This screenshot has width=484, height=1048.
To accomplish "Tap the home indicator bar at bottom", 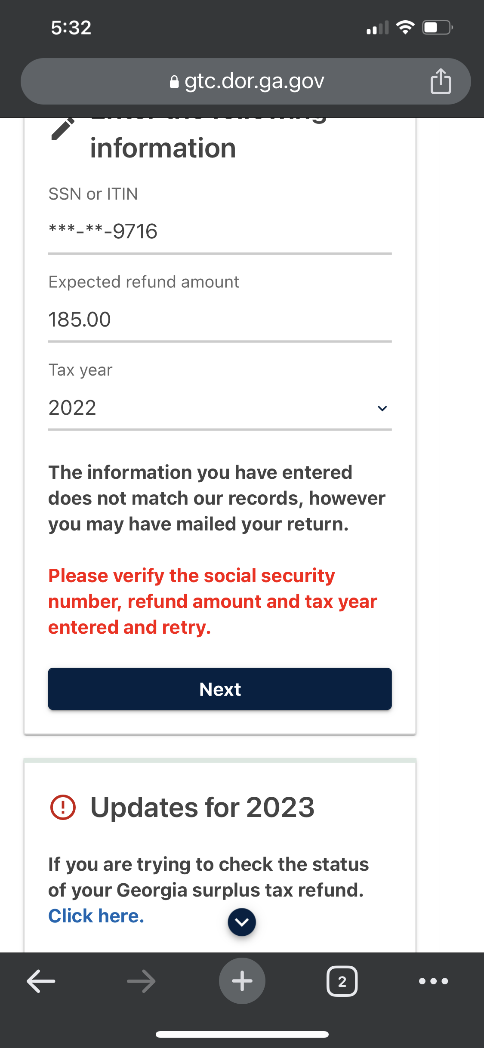I will [242, 1034].
